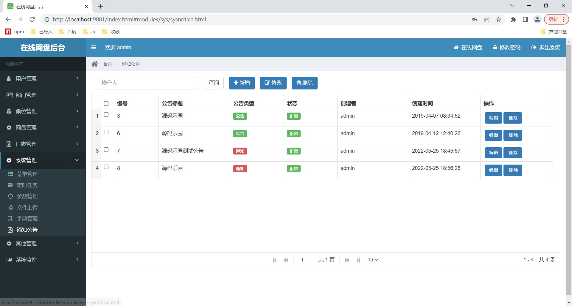Expand the 部门管理 menu chevron
This screenshot has height=306, width=572.
77,95
